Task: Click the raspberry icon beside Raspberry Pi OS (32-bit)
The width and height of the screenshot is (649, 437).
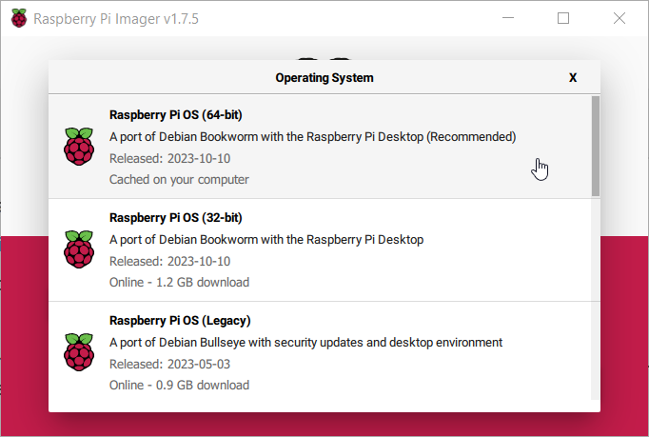Action: pyautogui.click(x=79, y=248)
